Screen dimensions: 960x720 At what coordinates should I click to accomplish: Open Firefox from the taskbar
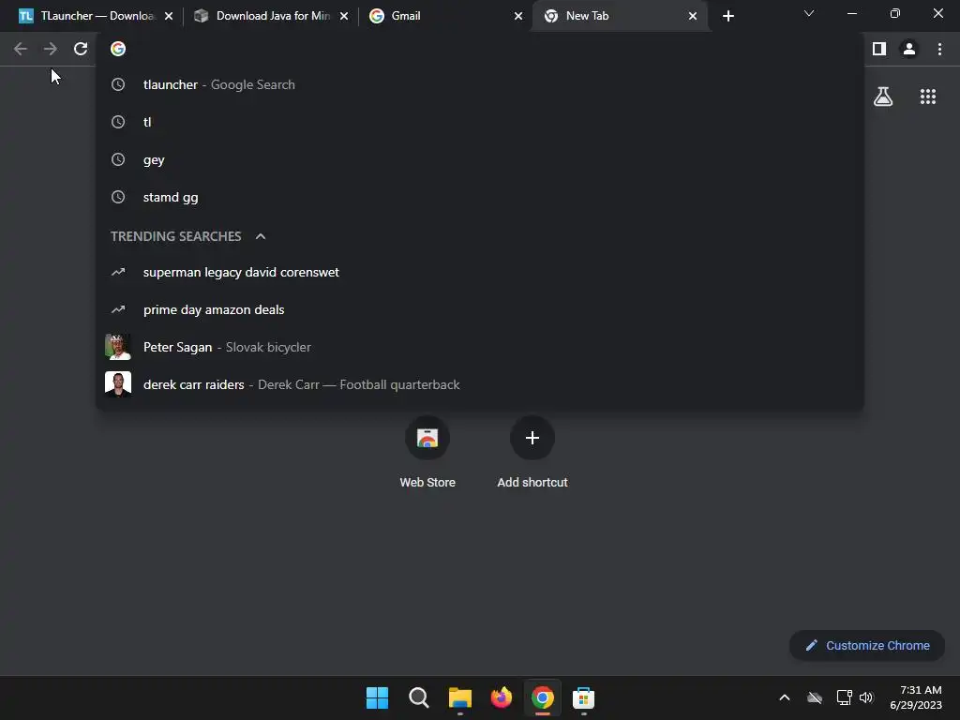tap(502, 697)
